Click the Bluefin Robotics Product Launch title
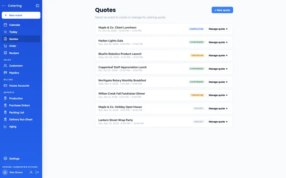286x178 pixels. [120, 54]
